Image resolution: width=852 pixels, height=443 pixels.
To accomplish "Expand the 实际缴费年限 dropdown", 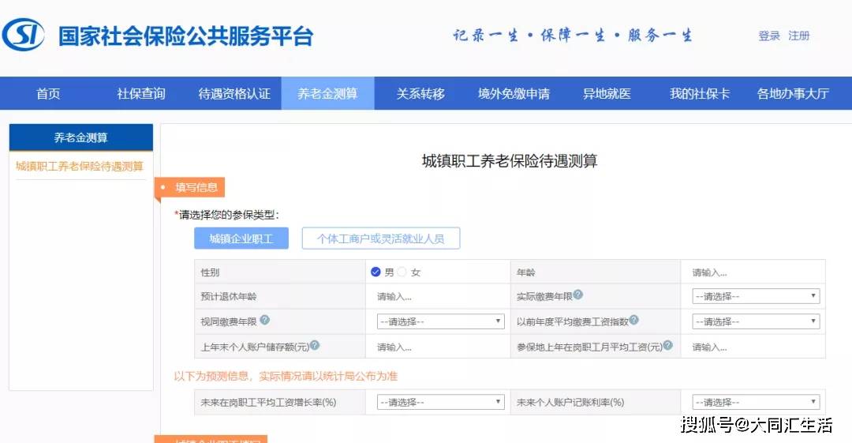I will point(756,296).
